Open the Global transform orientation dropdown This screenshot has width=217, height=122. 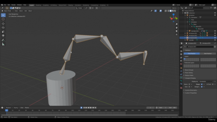(x=80, y=8)
